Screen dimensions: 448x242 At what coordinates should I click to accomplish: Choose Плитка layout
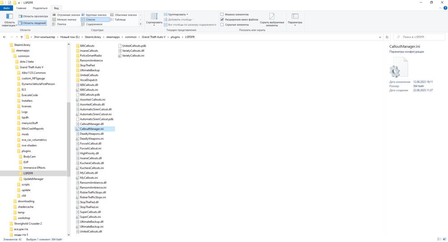60,24
